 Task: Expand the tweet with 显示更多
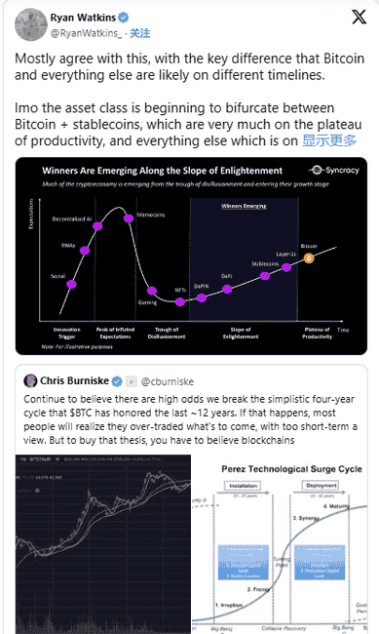pyautogui.click(x=329, y=140)
